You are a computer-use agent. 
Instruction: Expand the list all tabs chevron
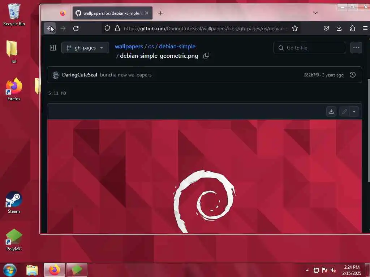click(x=315, y=13)
